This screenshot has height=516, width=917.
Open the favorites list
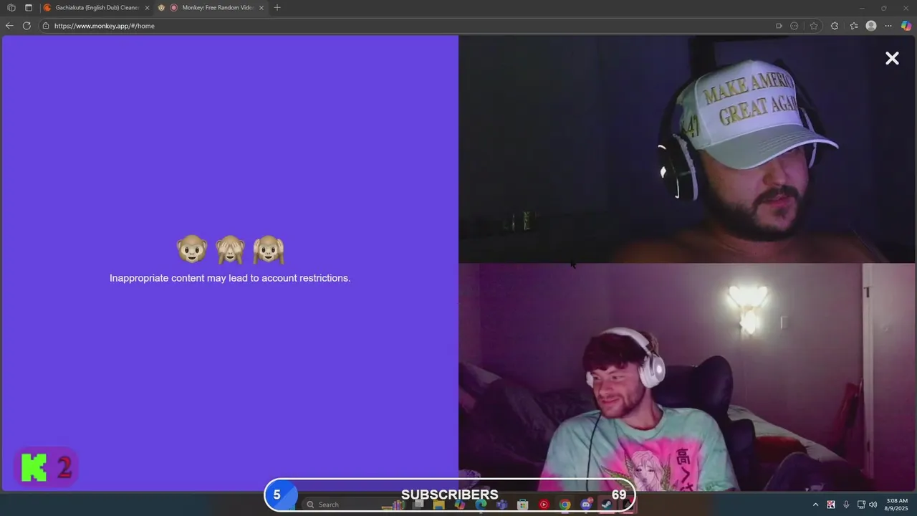click(x=854, y=26)
